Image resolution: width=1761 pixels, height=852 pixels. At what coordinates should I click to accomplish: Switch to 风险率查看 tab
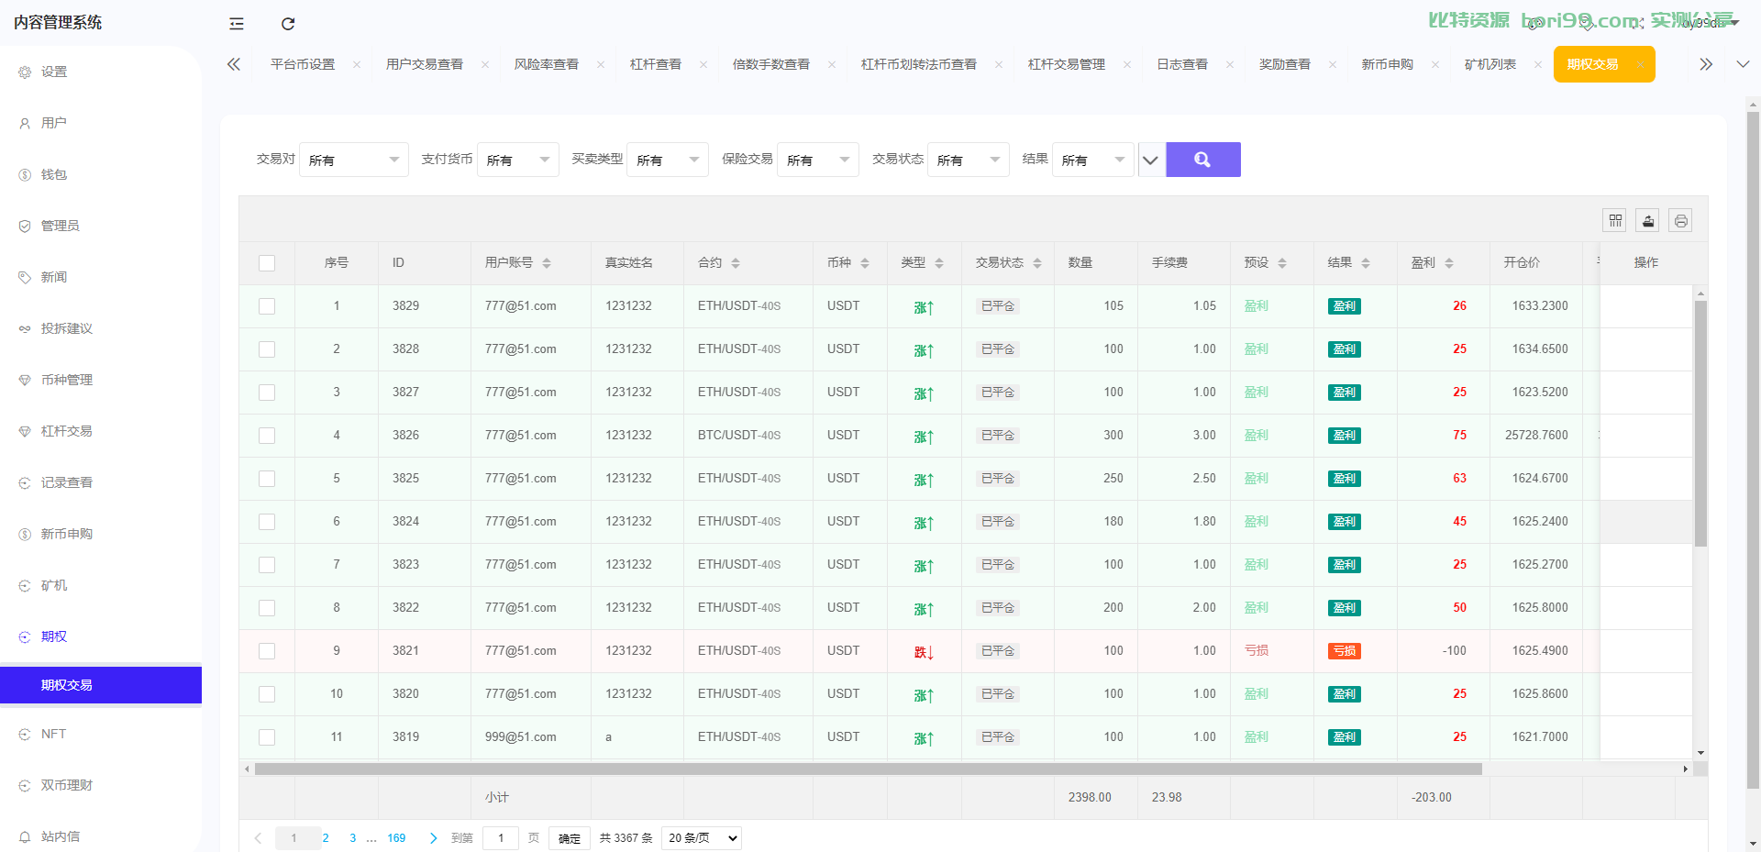547,64
